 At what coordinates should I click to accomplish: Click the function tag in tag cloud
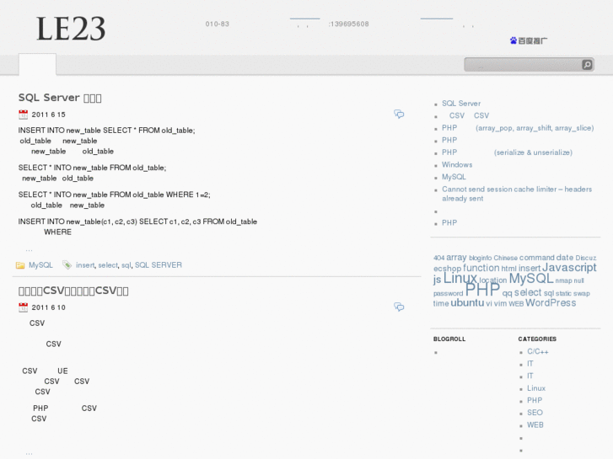point(481,268)
